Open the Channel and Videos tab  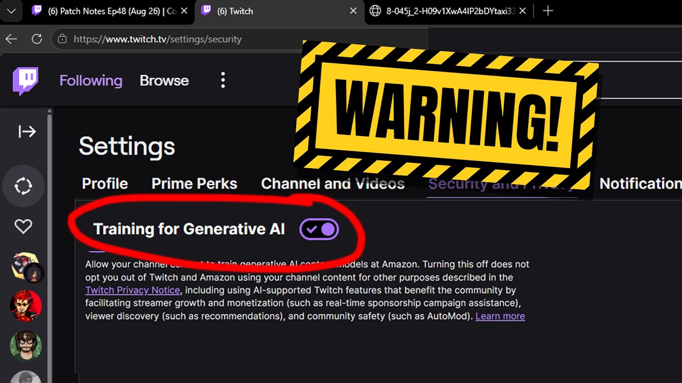[332, 184]
